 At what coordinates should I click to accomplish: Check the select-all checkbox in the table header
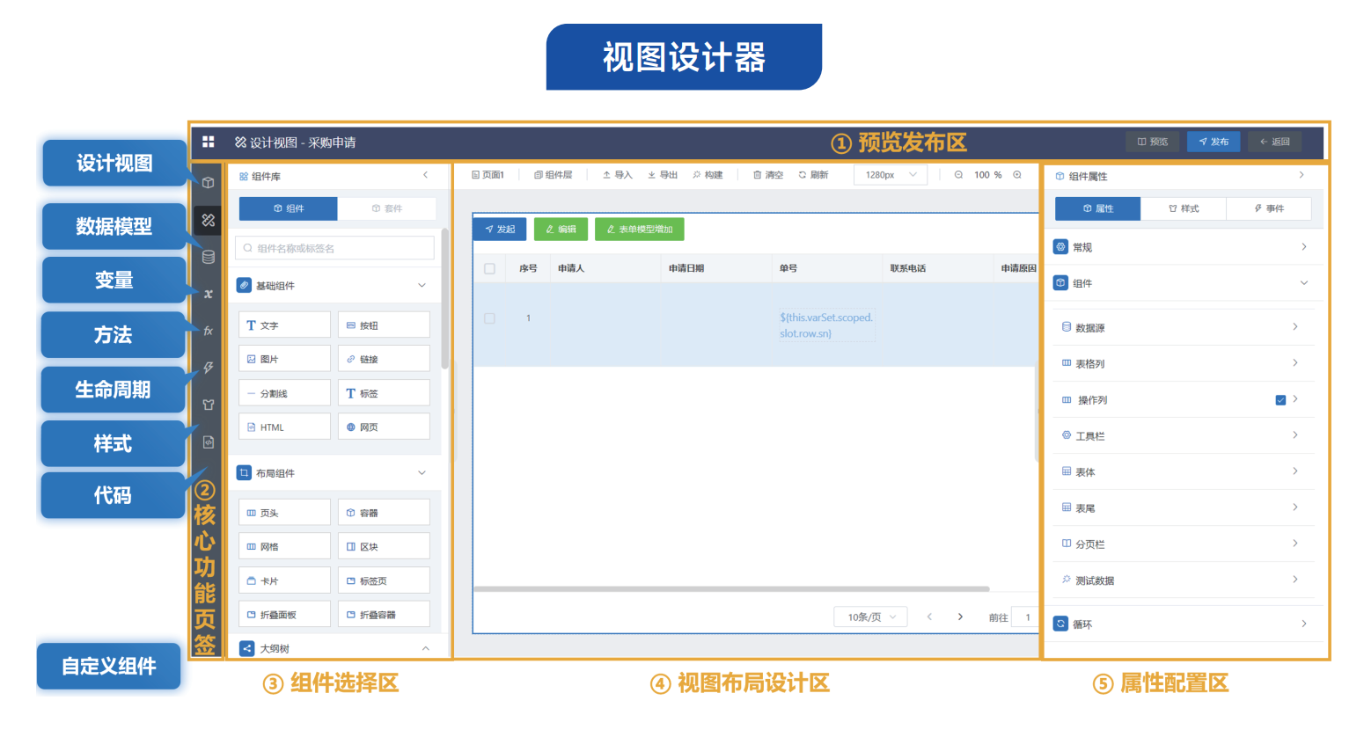[x=490, y=267]
